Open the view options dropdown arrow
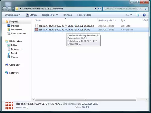151x113 pixels. (131, 15)
